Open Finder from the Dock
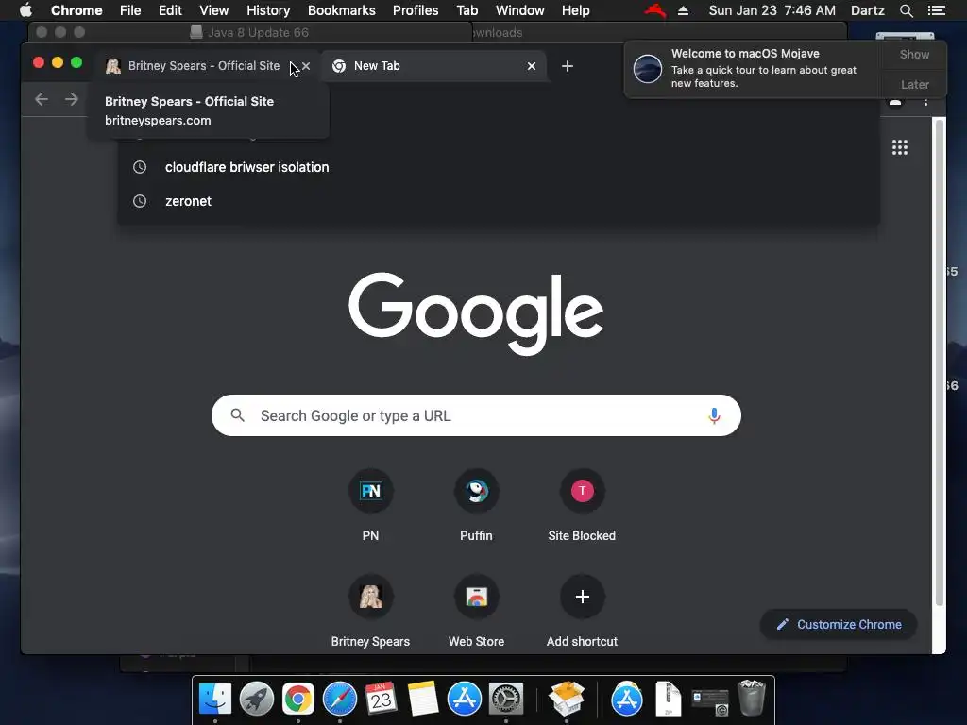 point(214,700)
